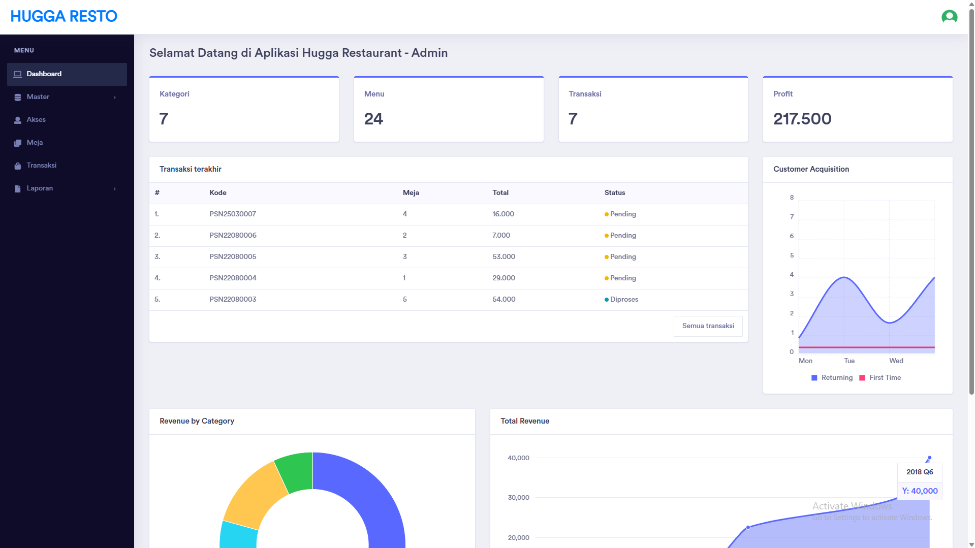Screen dimensions: 975x548
Task: Click transaction code PSN22080003
Action: point(233,300)
